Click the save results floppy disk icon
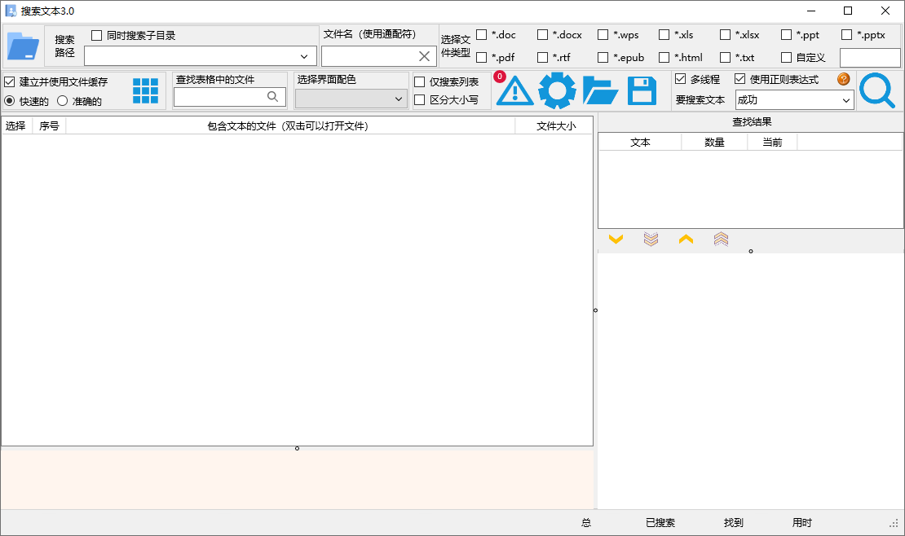Screen dimensions: 905x536 coord(642,90)
